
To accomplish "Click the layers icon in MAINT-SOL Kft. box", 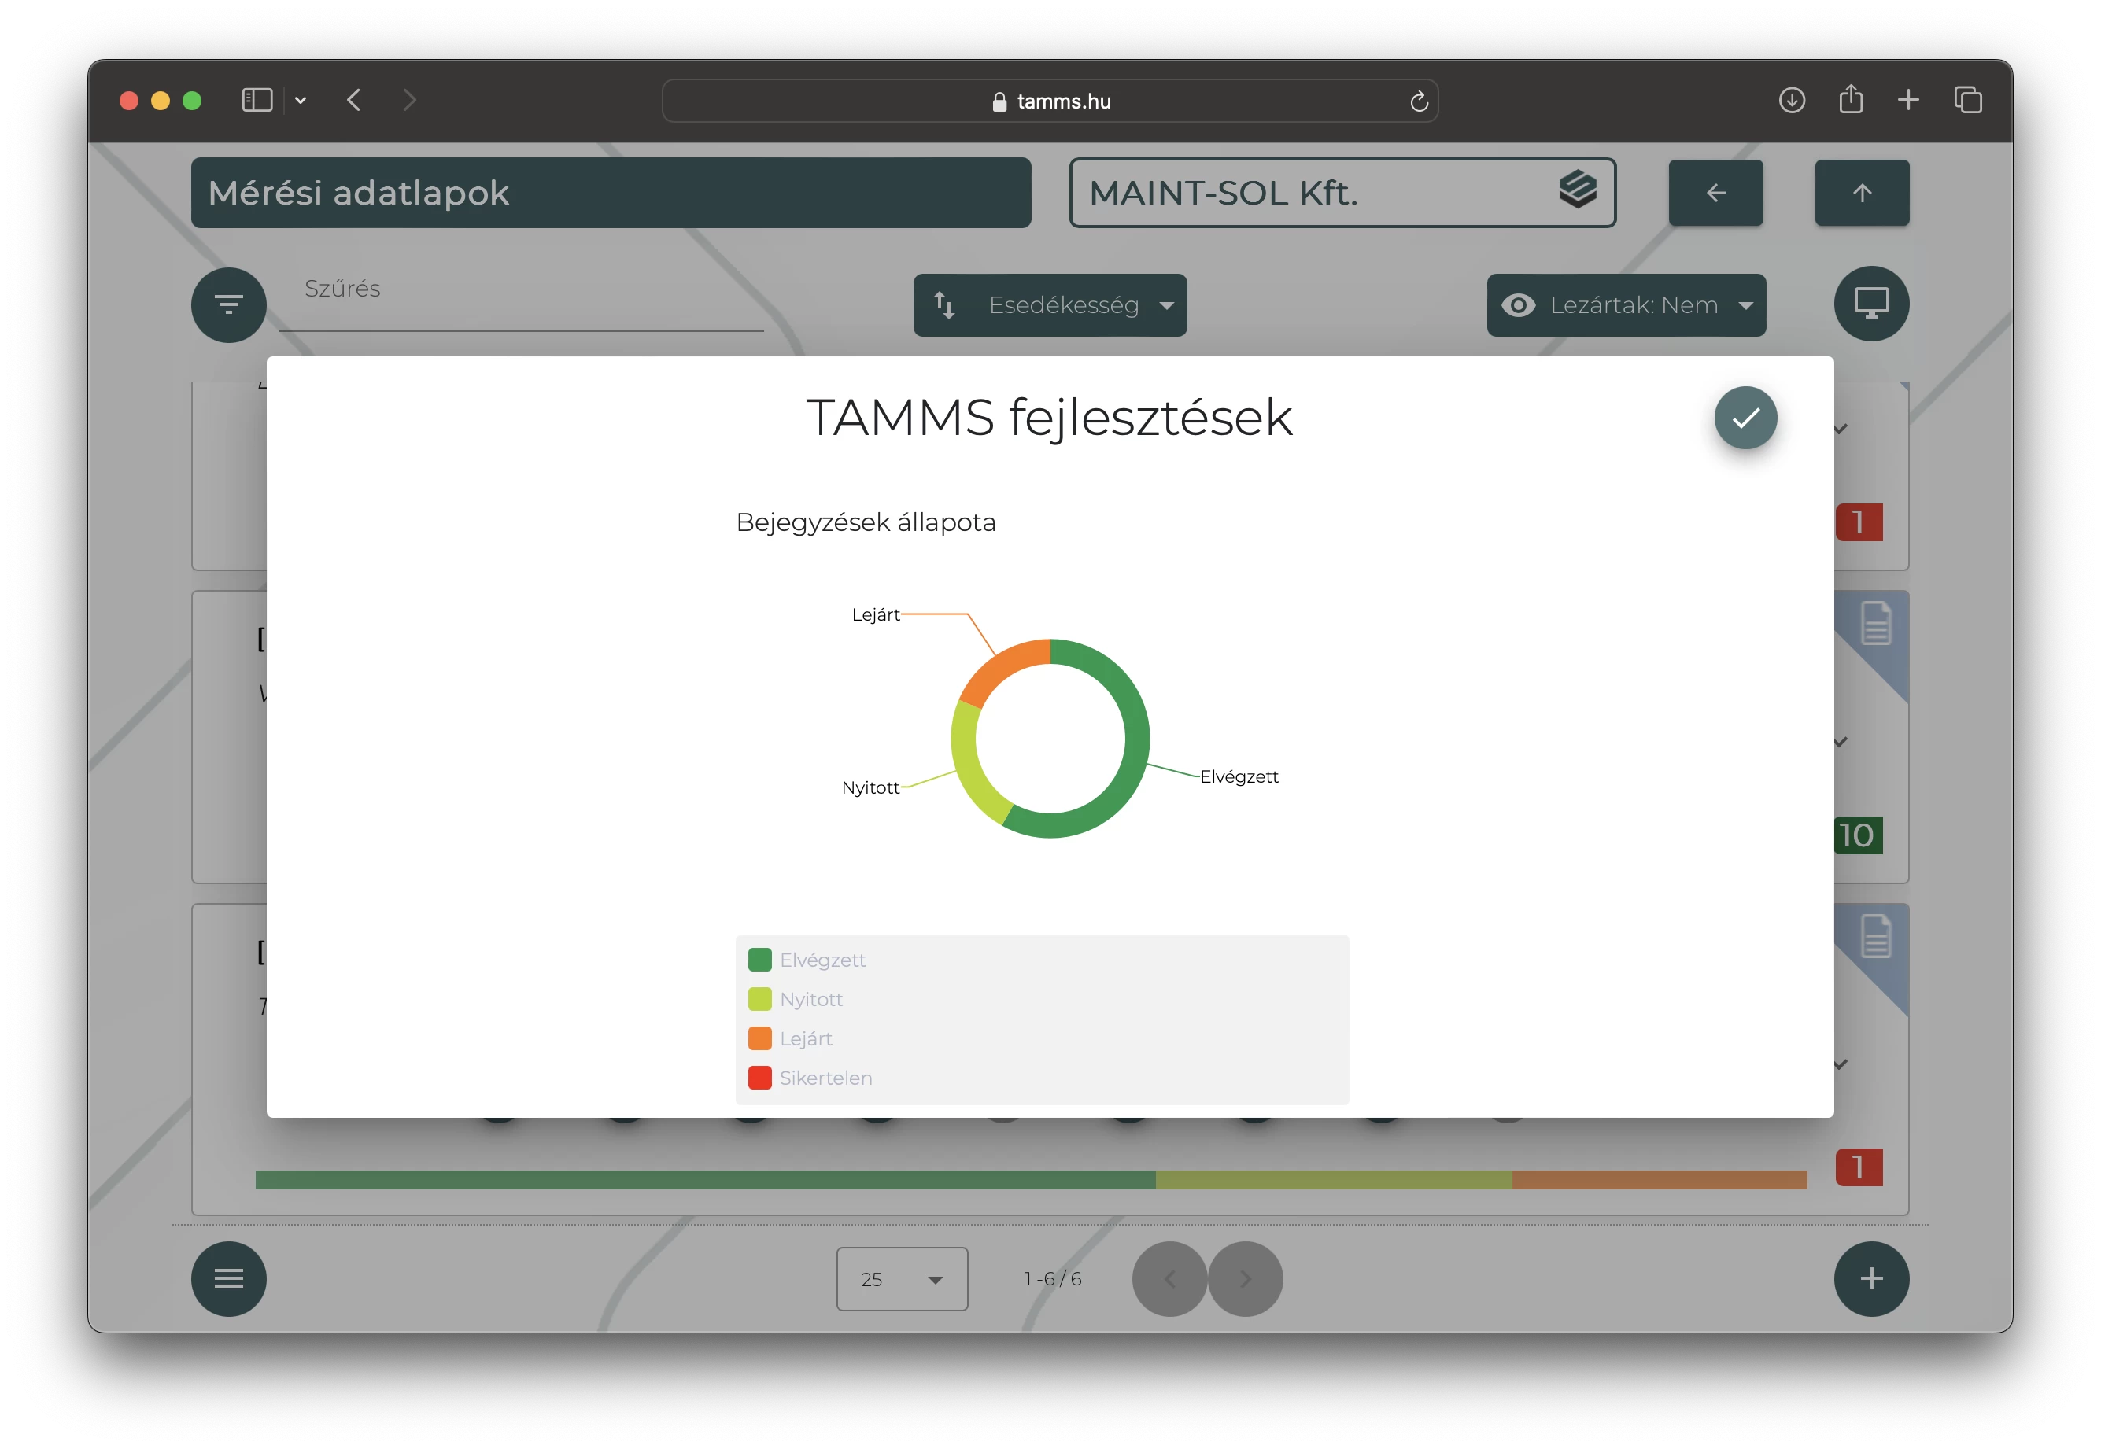I will point(1577,189).
